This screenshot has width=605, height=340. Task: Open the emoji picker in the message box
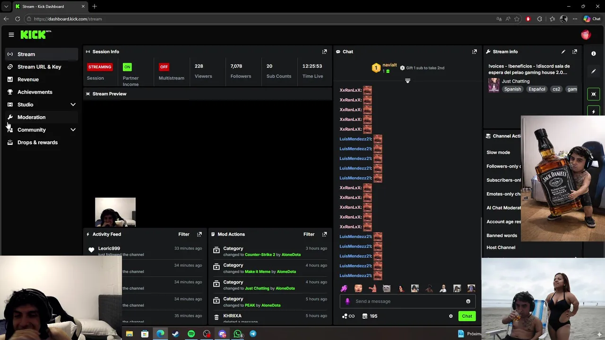pyautogui.click(x=468, y=301)
